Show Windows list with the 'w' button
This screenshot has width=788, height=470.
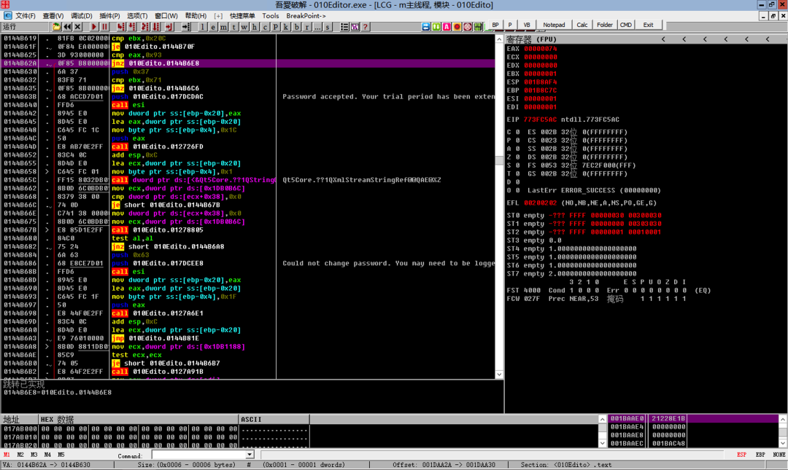click(x=244, y=27)
